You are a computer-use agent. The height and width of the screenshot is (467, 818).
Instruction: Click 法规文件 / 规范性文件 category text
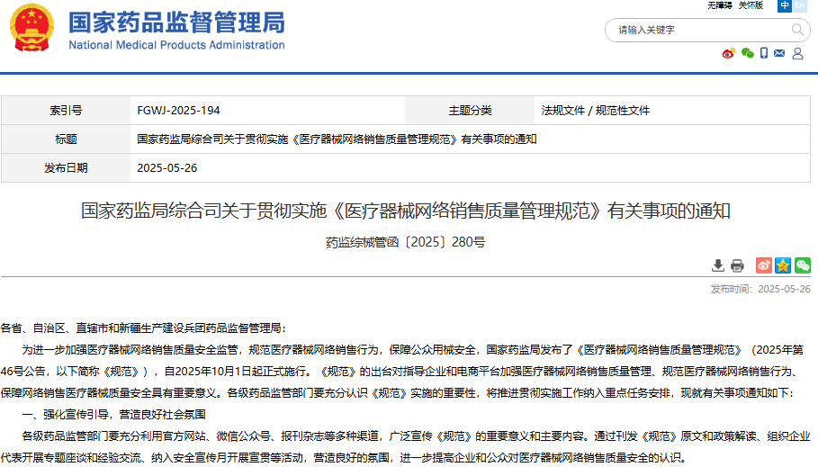coord(595,111)
